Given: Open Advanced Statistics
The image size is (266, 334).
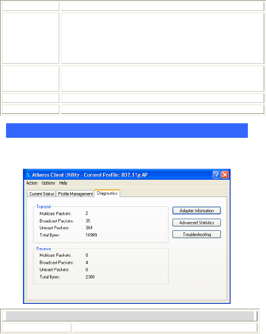Looking at the screenshot, I should click(x=197, y=222).
